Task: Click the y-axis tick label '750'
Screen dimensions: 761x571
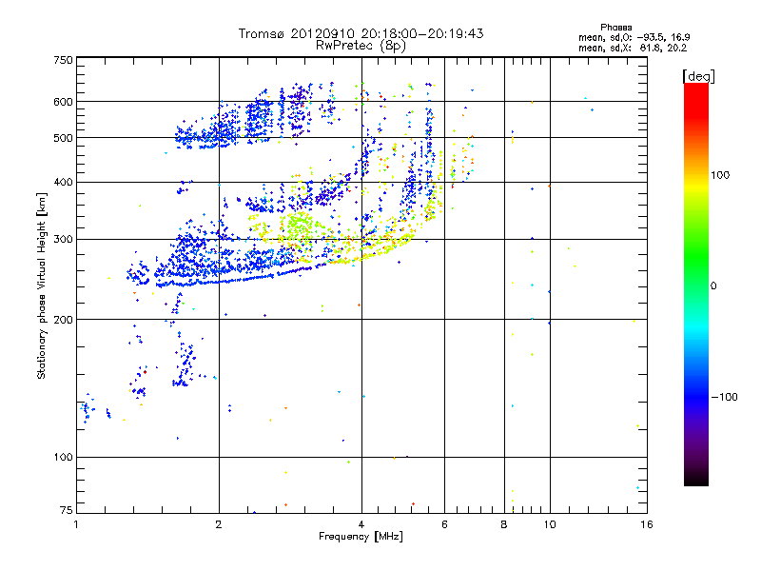Action: point(63,60)
